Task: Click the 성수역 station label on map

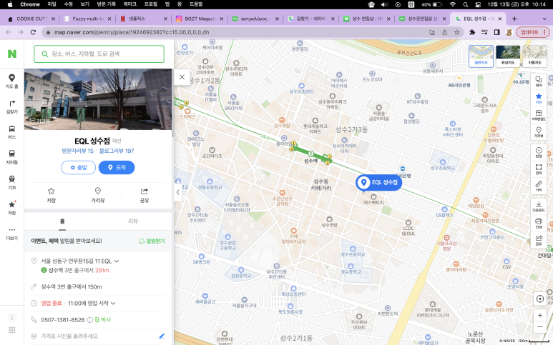Action: pyautogui.click(x=310, y=161)
